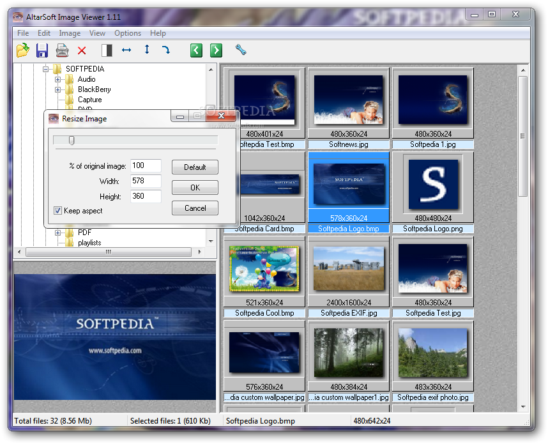Open settings with the wrench icon
The width and height of the screenshot is (548, 444).
point(241,50)
